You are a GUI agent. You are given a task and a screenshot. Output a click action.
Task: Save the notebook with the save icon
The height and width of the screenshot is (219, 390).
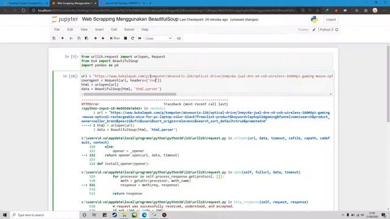(x=54, y=38)
